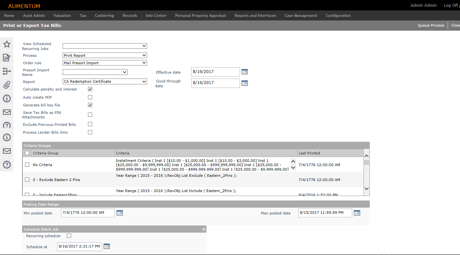The width and height of the screenshot is (460, 255).
Task: Open calendar for Max posted date
Action: [357, 213]
